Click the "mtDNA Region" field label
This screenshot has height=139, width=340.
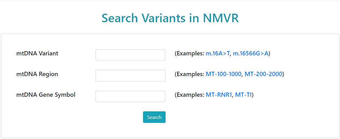pos(37,74)
